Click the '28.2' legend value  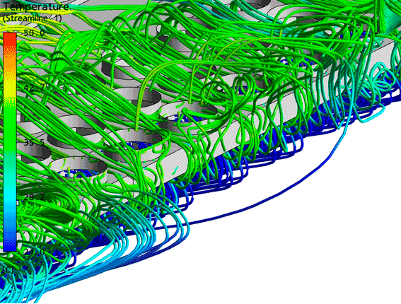(34, 197)
